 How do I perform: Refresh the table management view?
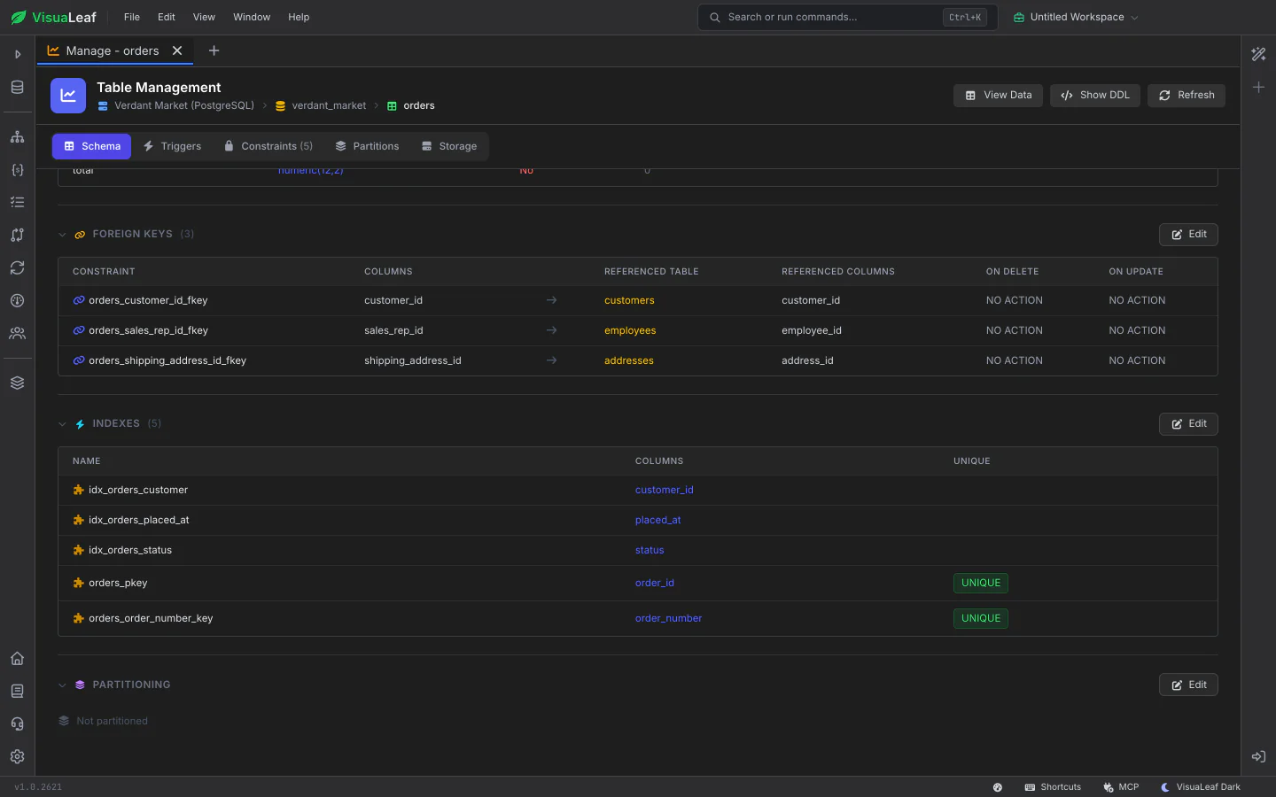click(1187, 96)
